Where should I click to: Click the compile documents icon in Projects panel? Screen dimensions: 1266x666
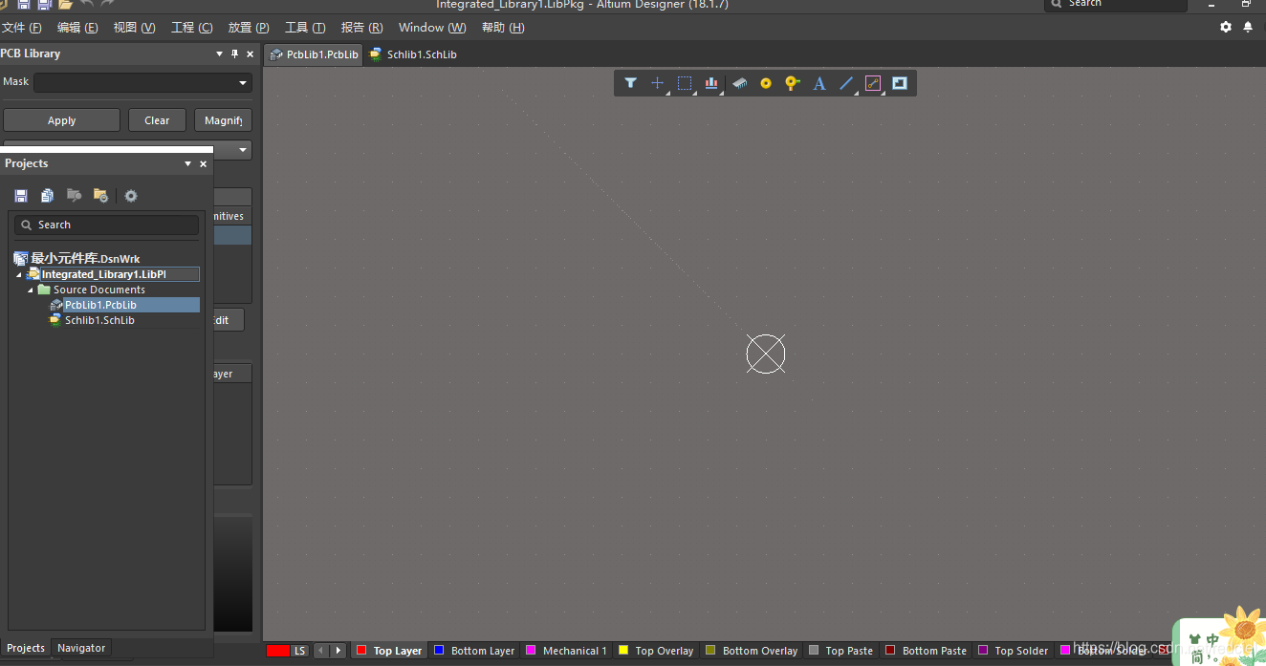point(48,196)
